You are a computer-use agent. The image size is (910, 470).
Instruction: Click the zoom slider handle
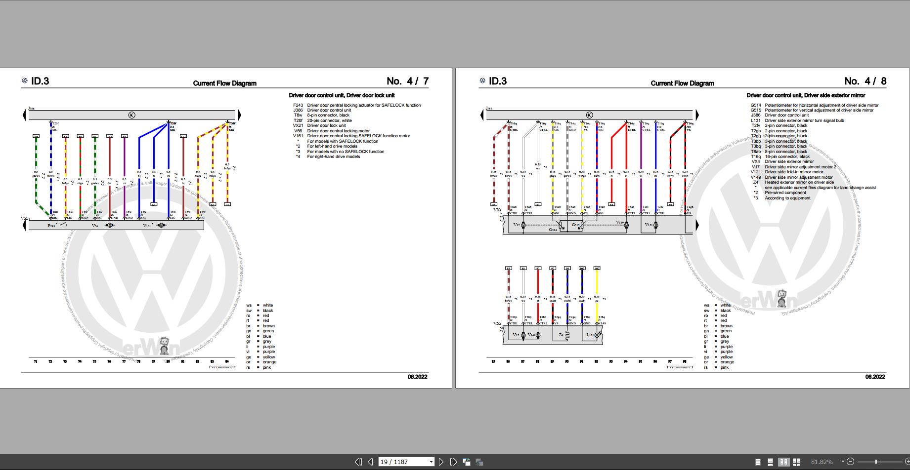click(x=876, y=462)
